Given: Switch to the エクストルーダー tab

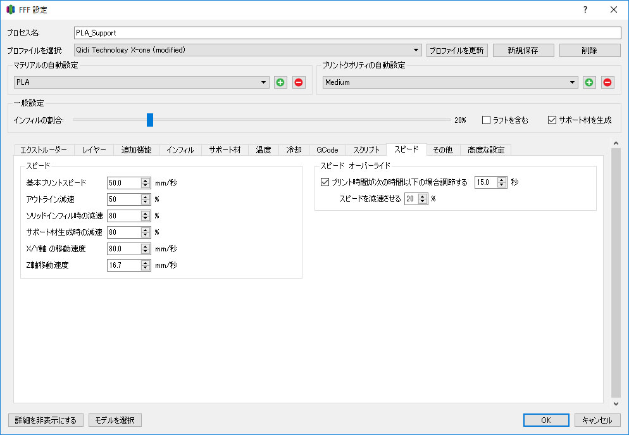Looking at the screenshot, I should click(44, 150).
